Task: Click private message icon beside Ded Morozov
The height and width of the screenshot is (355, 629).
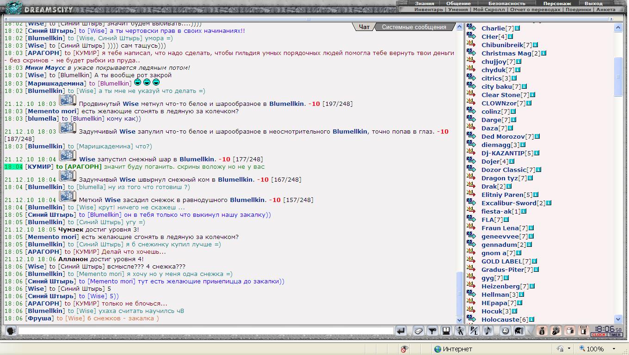Action: click(x=471, y=136)
